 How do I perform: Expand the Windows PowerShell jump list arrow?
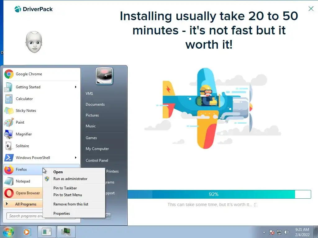(x=76, y=158)
